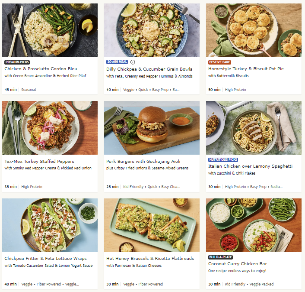This screenshot has width=305, height=292.
Task: Open Hot Honey Brussels & Ricotta Flatbreads title
Action: tap(150, 259)
